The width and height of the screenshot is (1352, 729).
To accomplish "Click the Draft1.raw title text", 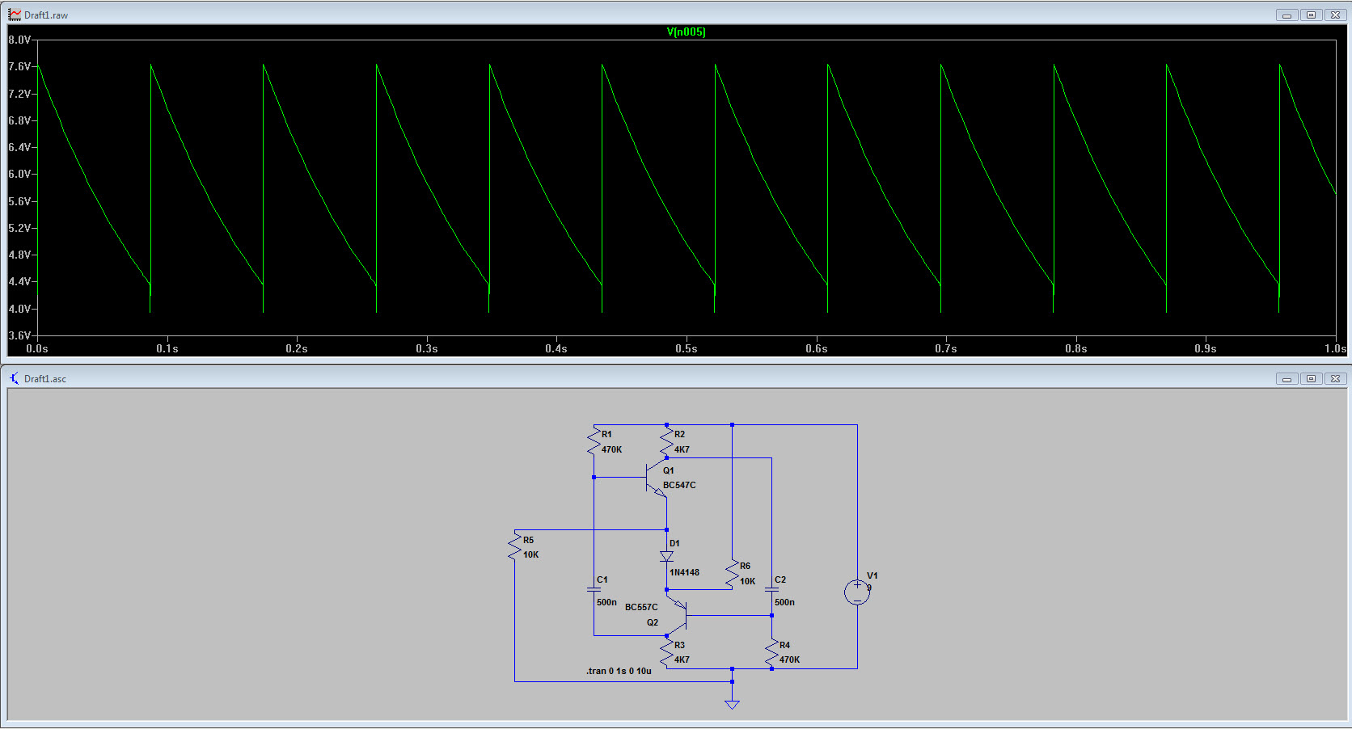I will pyautogui.click(x=46, y=15).
